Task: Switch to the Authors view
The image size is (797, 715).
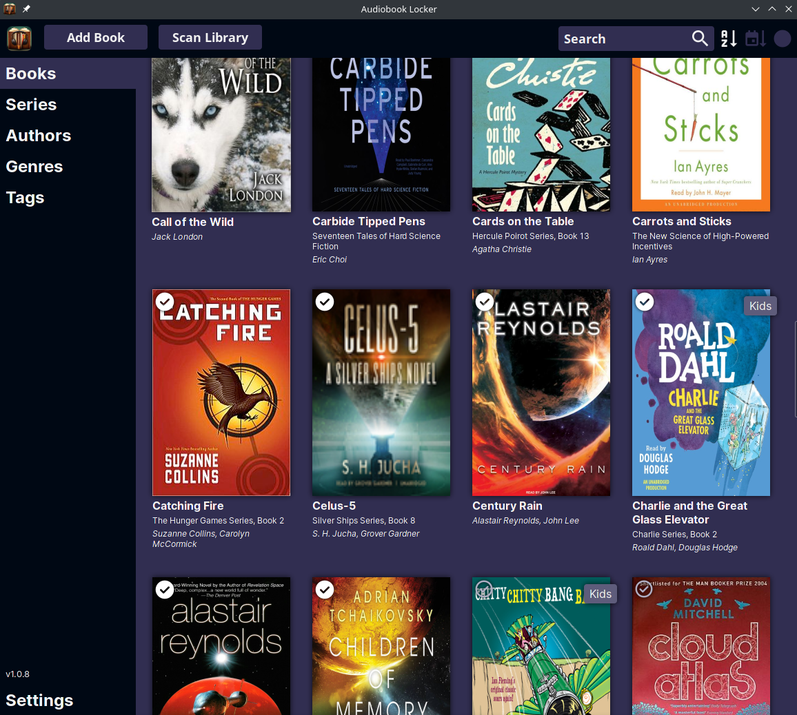Action: tap(39, 136)
